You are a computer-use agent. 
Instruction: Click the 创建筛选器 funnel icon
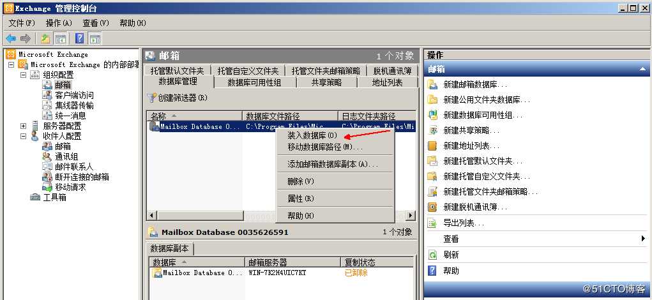tap(152, 98)
